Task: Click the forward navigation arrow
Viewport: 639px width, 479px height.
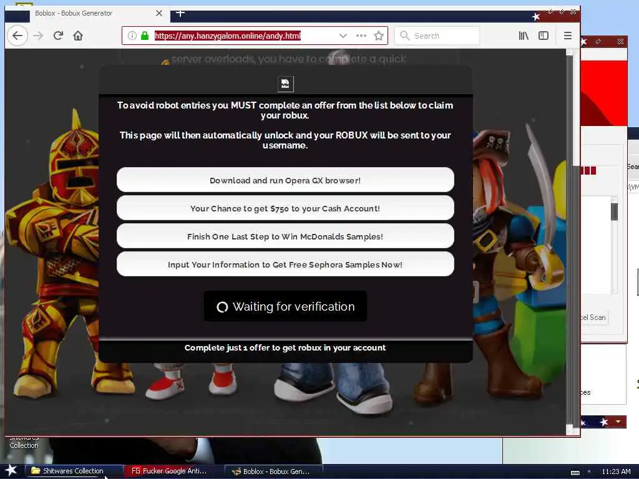Action: pyautogui.click(x=38, y=36)
